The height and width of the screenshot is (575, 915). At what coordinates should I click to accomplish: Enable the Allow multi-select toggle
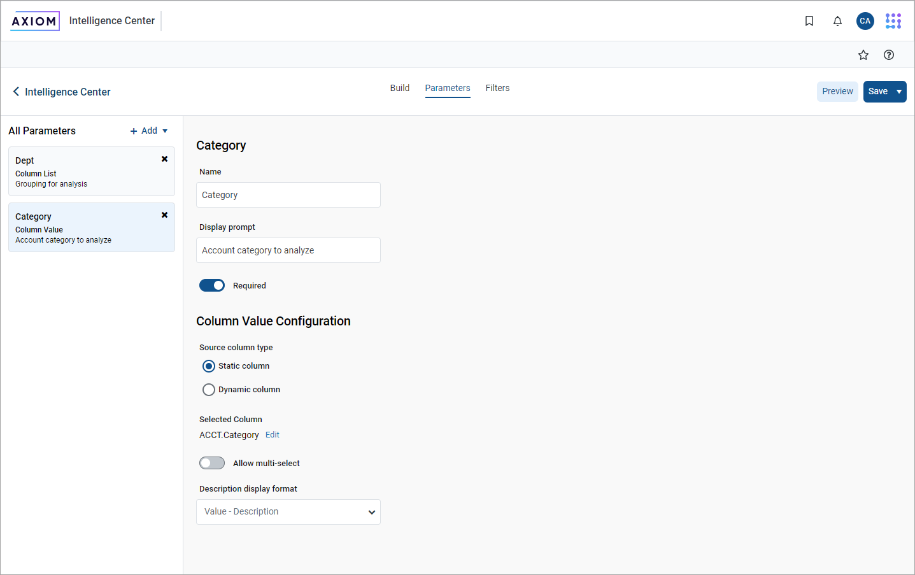click(x=212, y=463)
